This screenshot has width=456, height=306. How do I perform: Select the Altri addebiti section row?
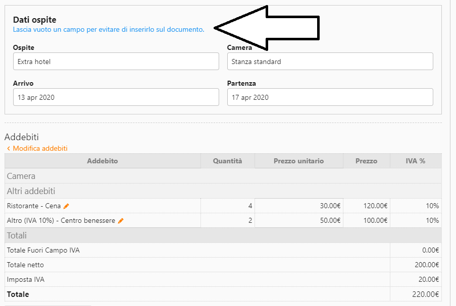[223, 191]
